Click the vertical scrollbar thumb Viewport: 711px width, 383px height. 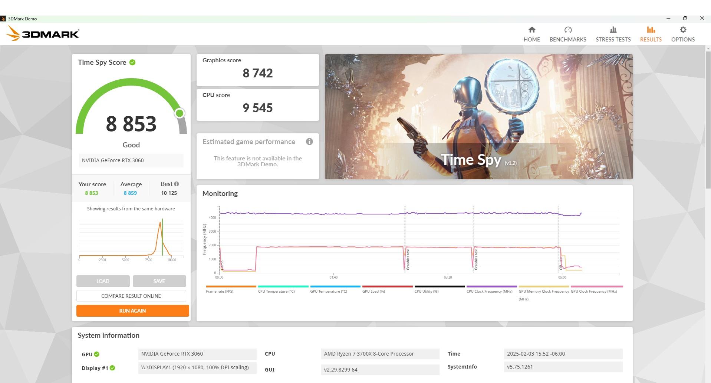(708, 120)
